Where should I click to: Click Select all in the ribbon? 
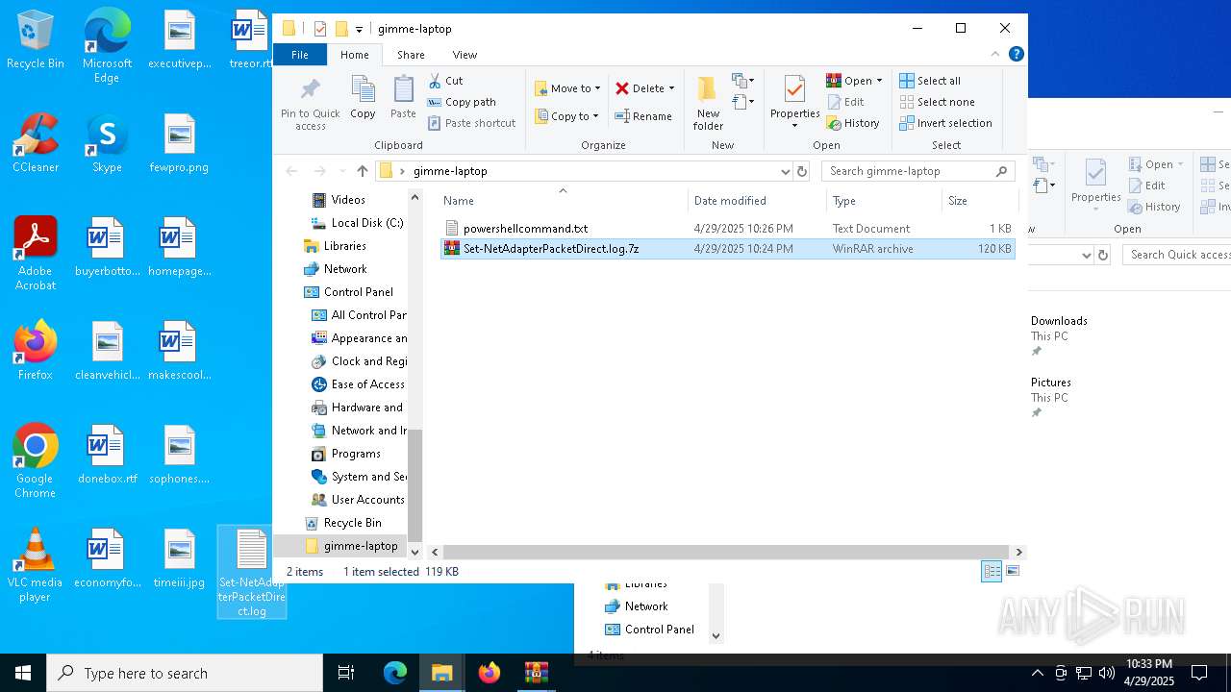[930, 81]
